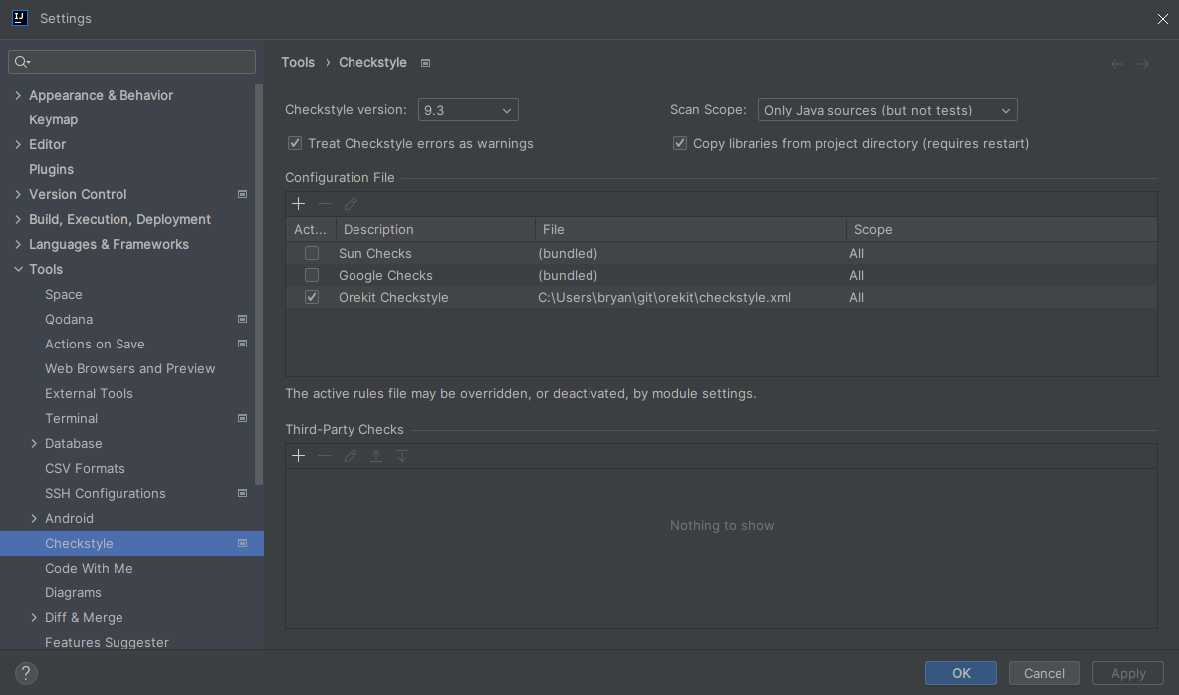Cancel the settings dialog
1179x695 pixels.
(1044, 673)
